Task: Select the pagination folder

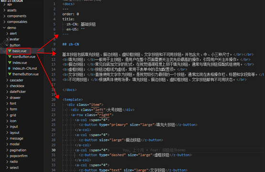Action: pos(18,150)
